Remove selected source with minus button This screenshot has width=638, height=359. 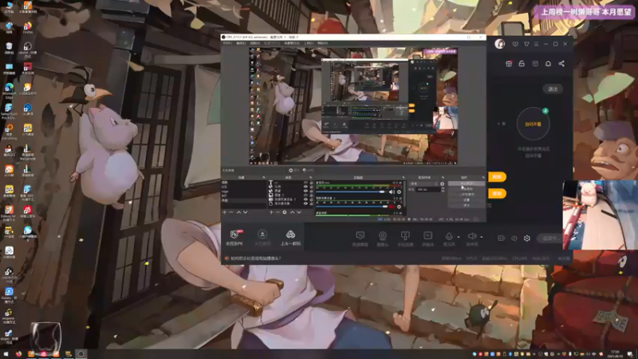278,212
